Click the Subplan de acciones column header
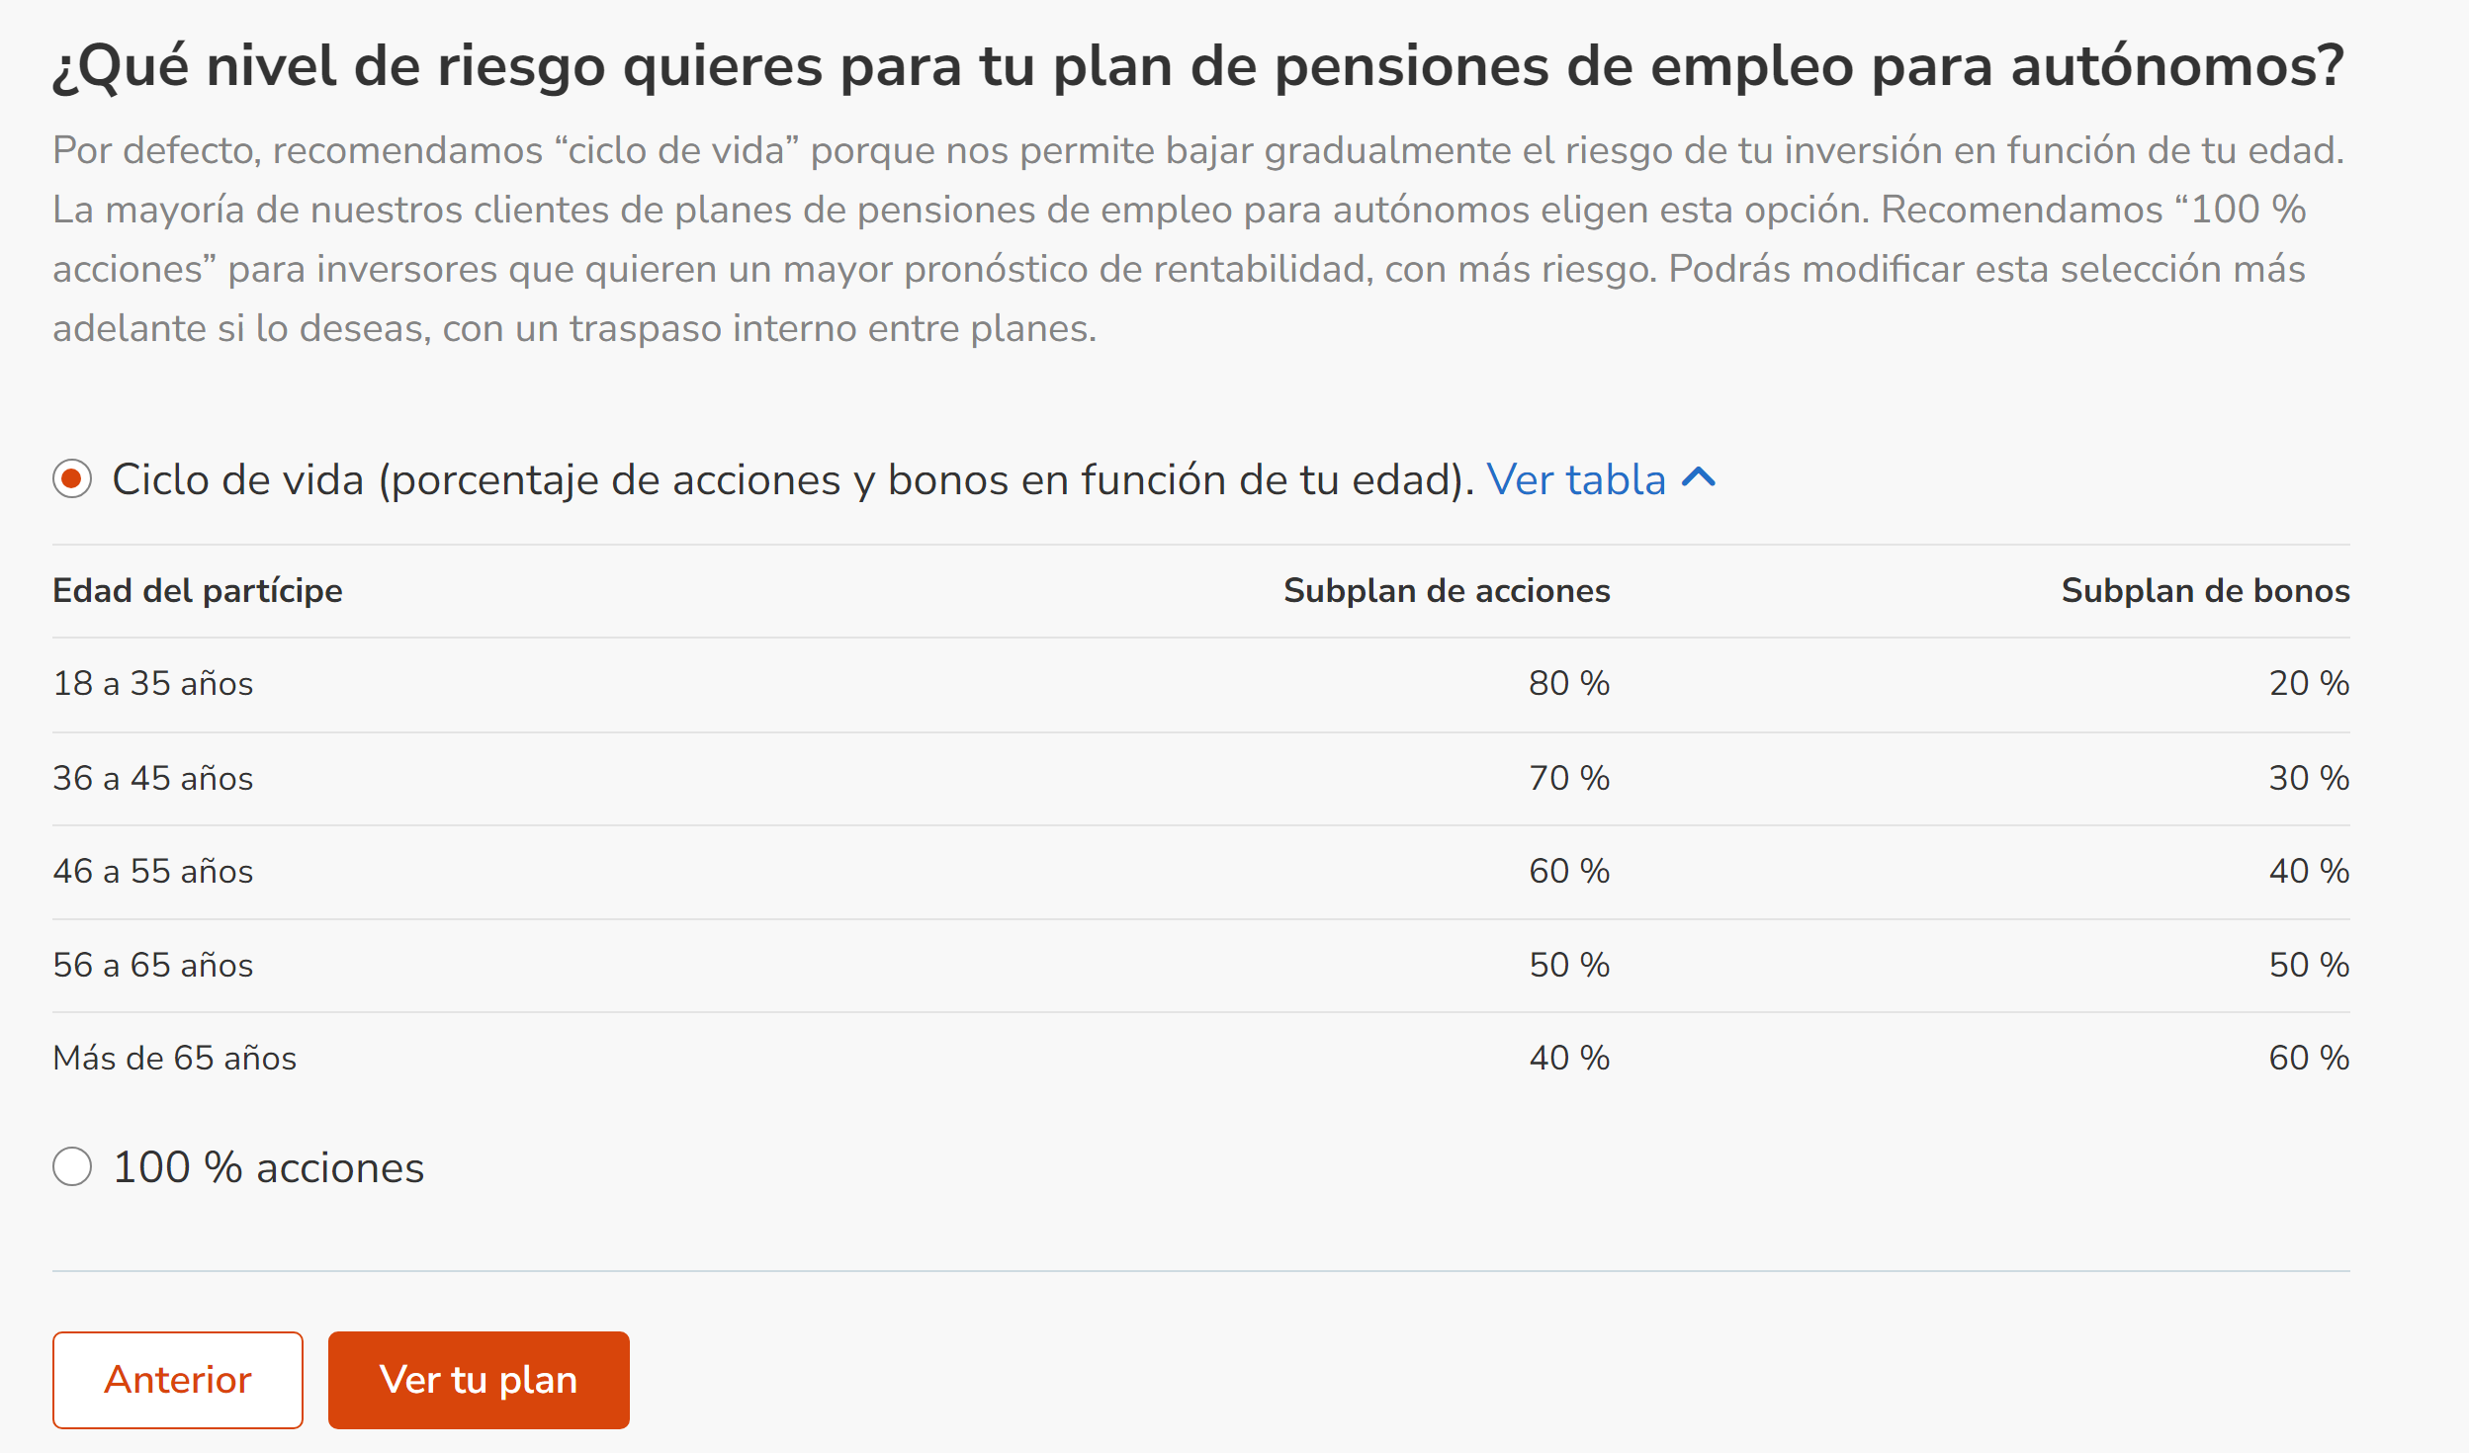 pyautogui.click(x=1447, y=590)
